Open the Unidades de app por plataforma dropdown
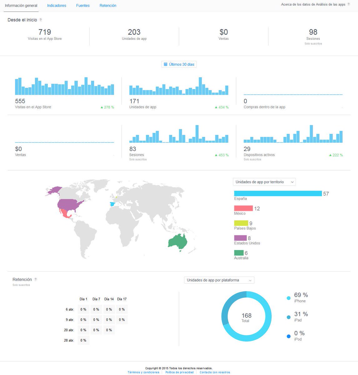This screenshot has height=375, width=358. click(x=219, y=280)
